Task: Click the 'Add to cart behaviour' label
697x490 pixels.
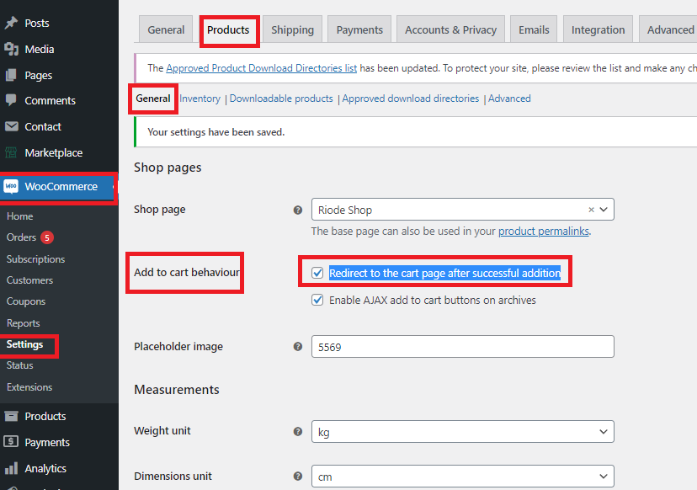Action: tap(187, 272)
